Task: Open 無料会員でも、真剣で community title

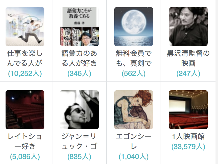Action: click(x=134, y=58)
